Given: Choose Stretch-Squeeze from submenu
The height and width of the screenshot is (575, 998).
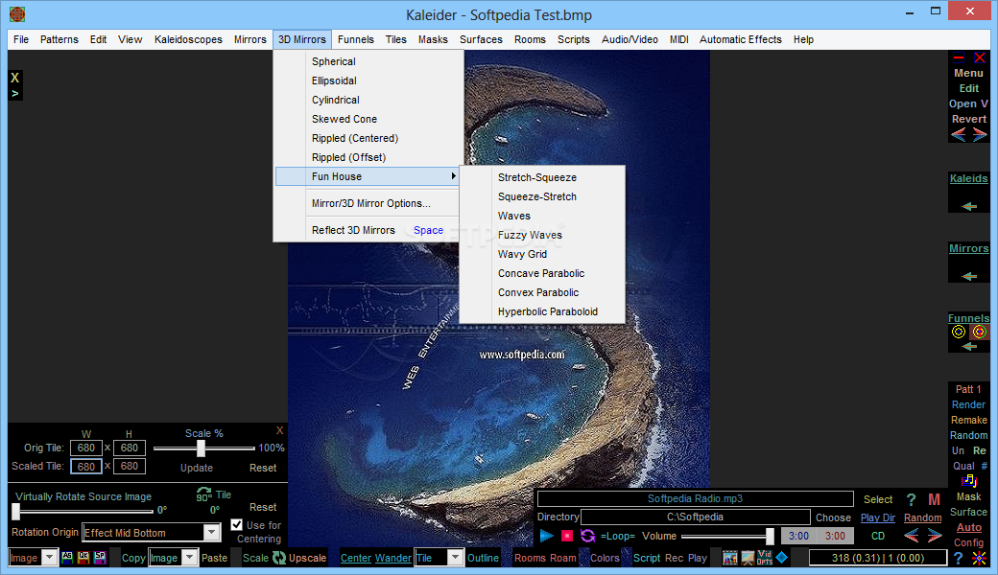Looking at the screenshot, I should tap(537, 178).
